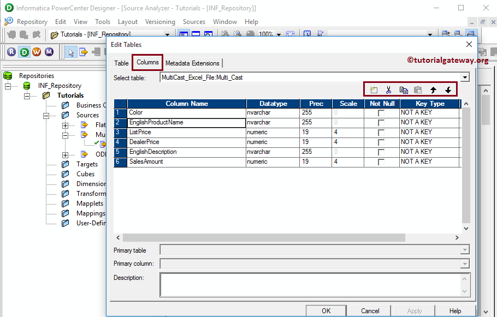Move the selected column down with the down-arrow icon
The height and width of the screenshot is (317, 497).
pyautogui.click(x=448, y=88)
